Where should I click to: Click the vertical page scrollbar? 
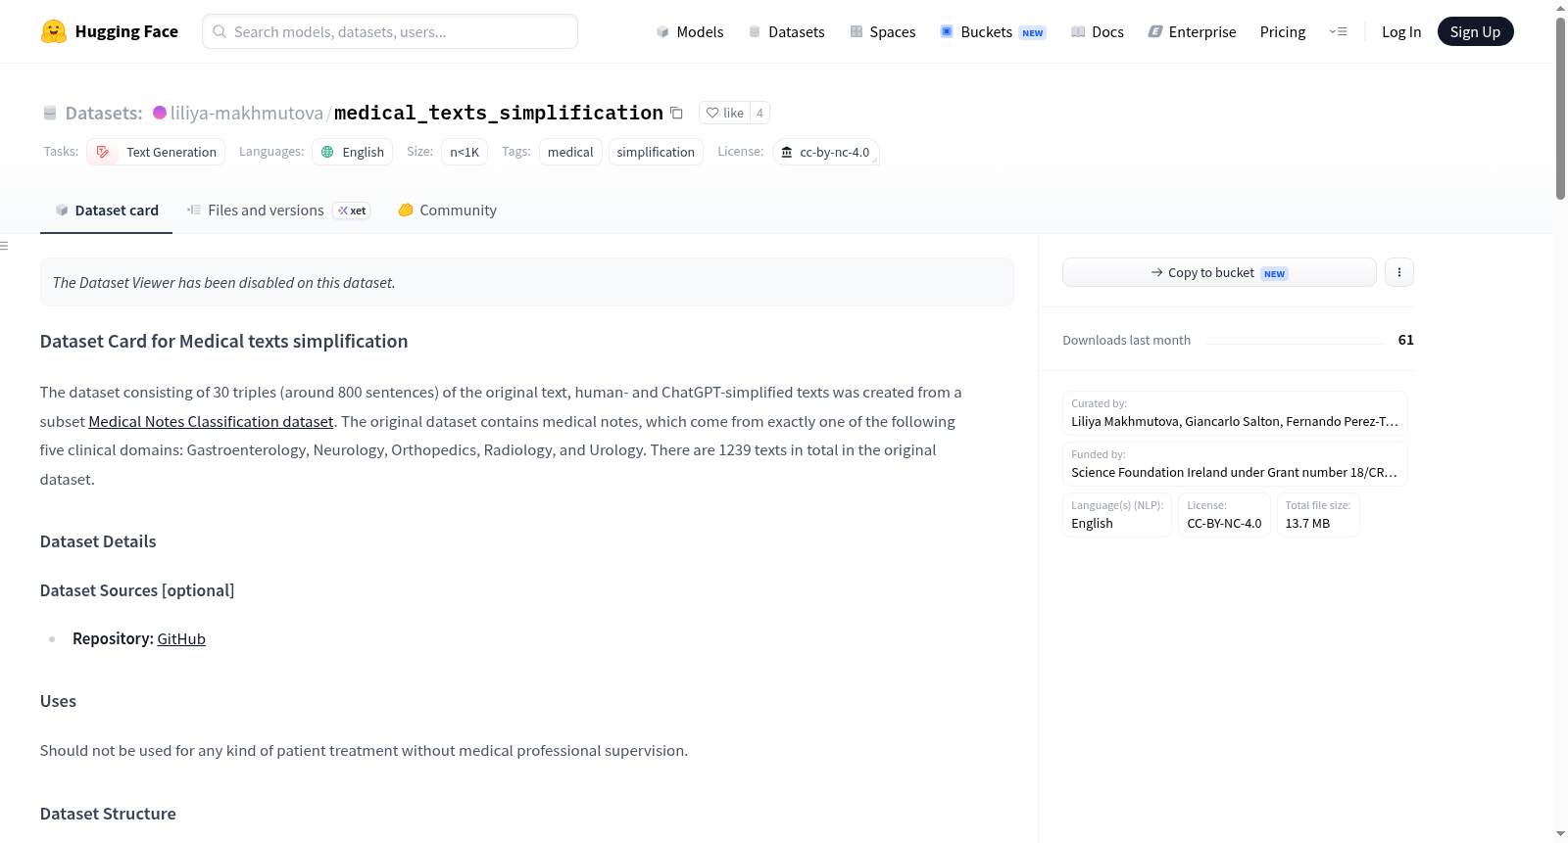[1560, 108]
